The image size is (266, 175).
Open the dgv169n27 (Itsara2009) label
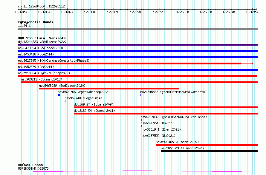click(94, 104)
